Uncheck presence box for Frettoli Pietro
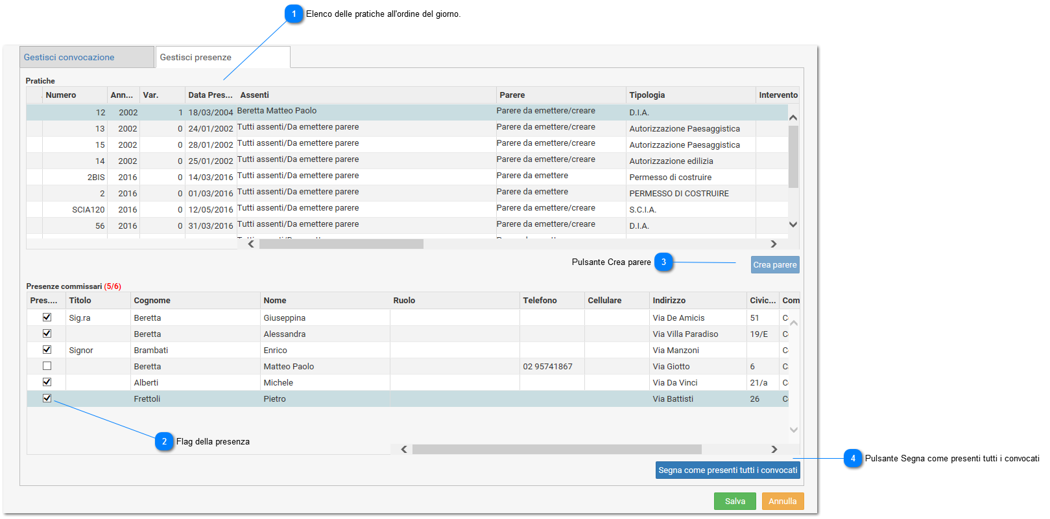This screenshot has width=1050, height=519. pos(47,398)
